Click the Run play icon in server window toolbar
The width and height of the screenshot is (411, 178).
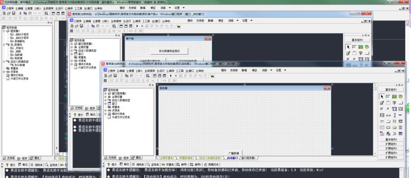point(171,76)
